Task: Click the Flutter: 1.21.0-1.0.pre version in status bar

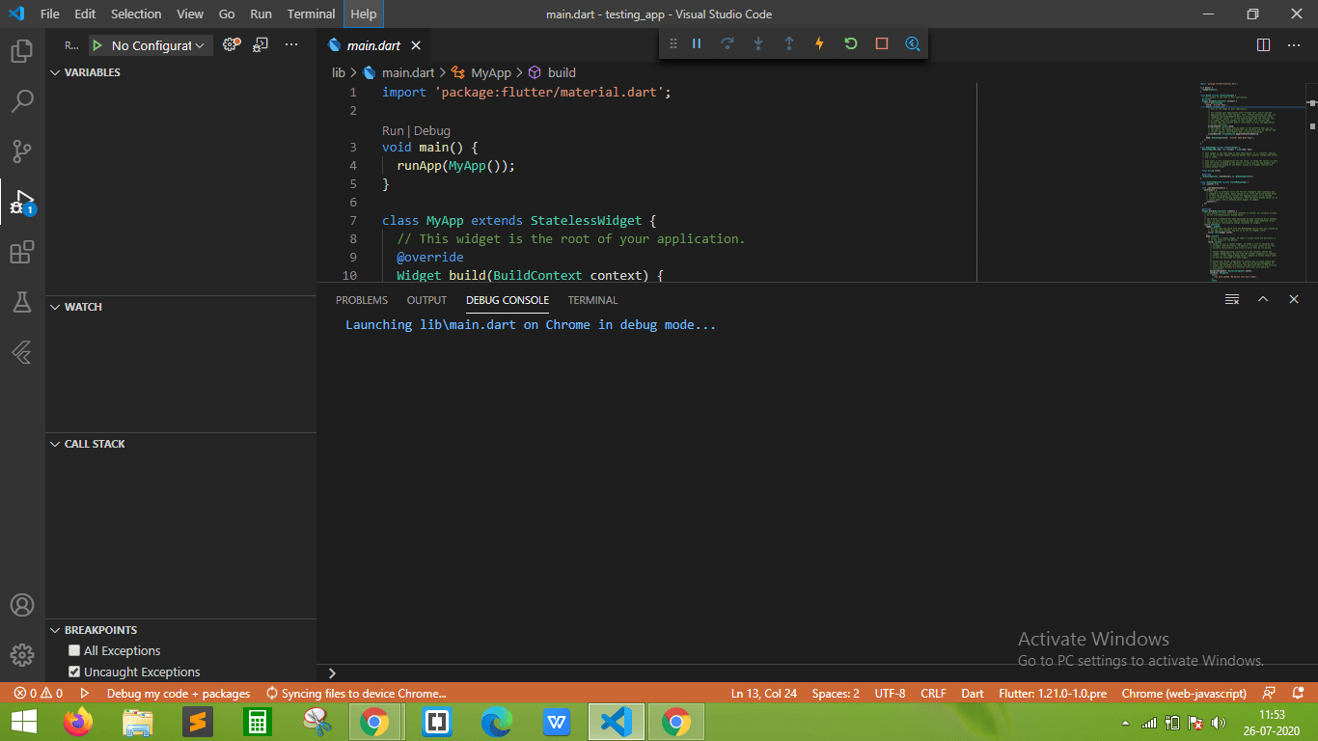Action: (x=1053, y=693)
